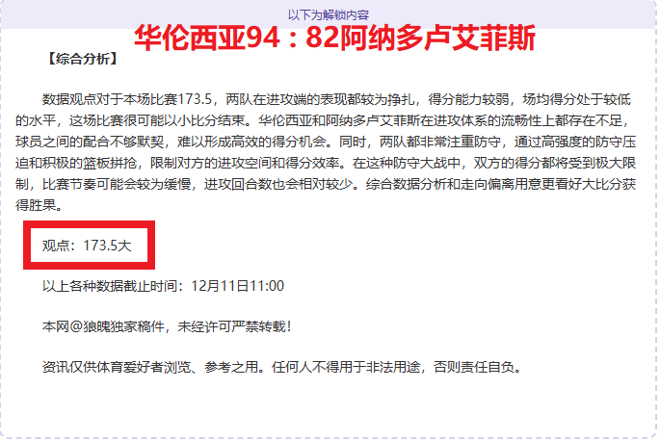Click the 责任自负 text at the disclaimer end

(x=488, y=368)
